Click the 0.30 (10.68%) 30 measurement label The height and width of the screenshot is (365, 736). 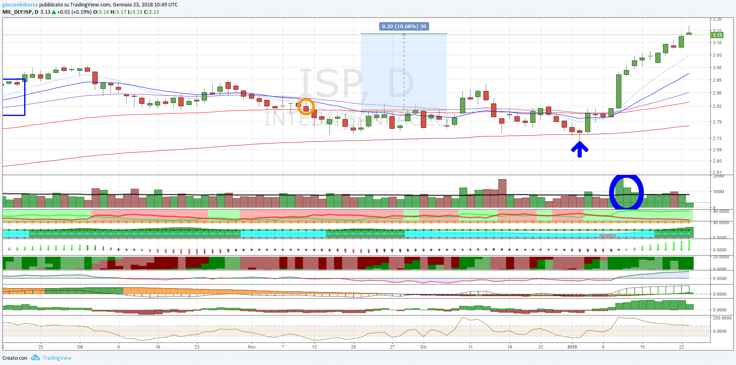point(404,26)
